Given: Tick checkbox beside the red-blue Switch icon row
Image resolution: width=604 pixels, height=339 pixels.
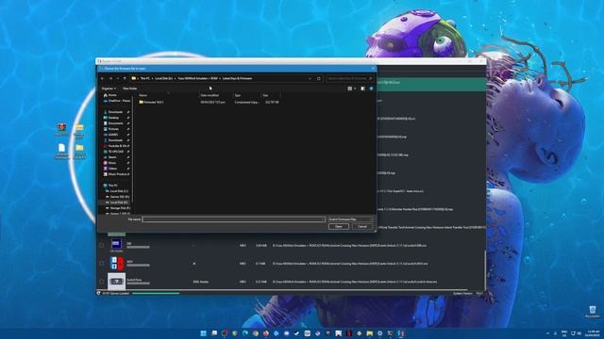Looking at the screenshot, I should (x=101, y=264).
